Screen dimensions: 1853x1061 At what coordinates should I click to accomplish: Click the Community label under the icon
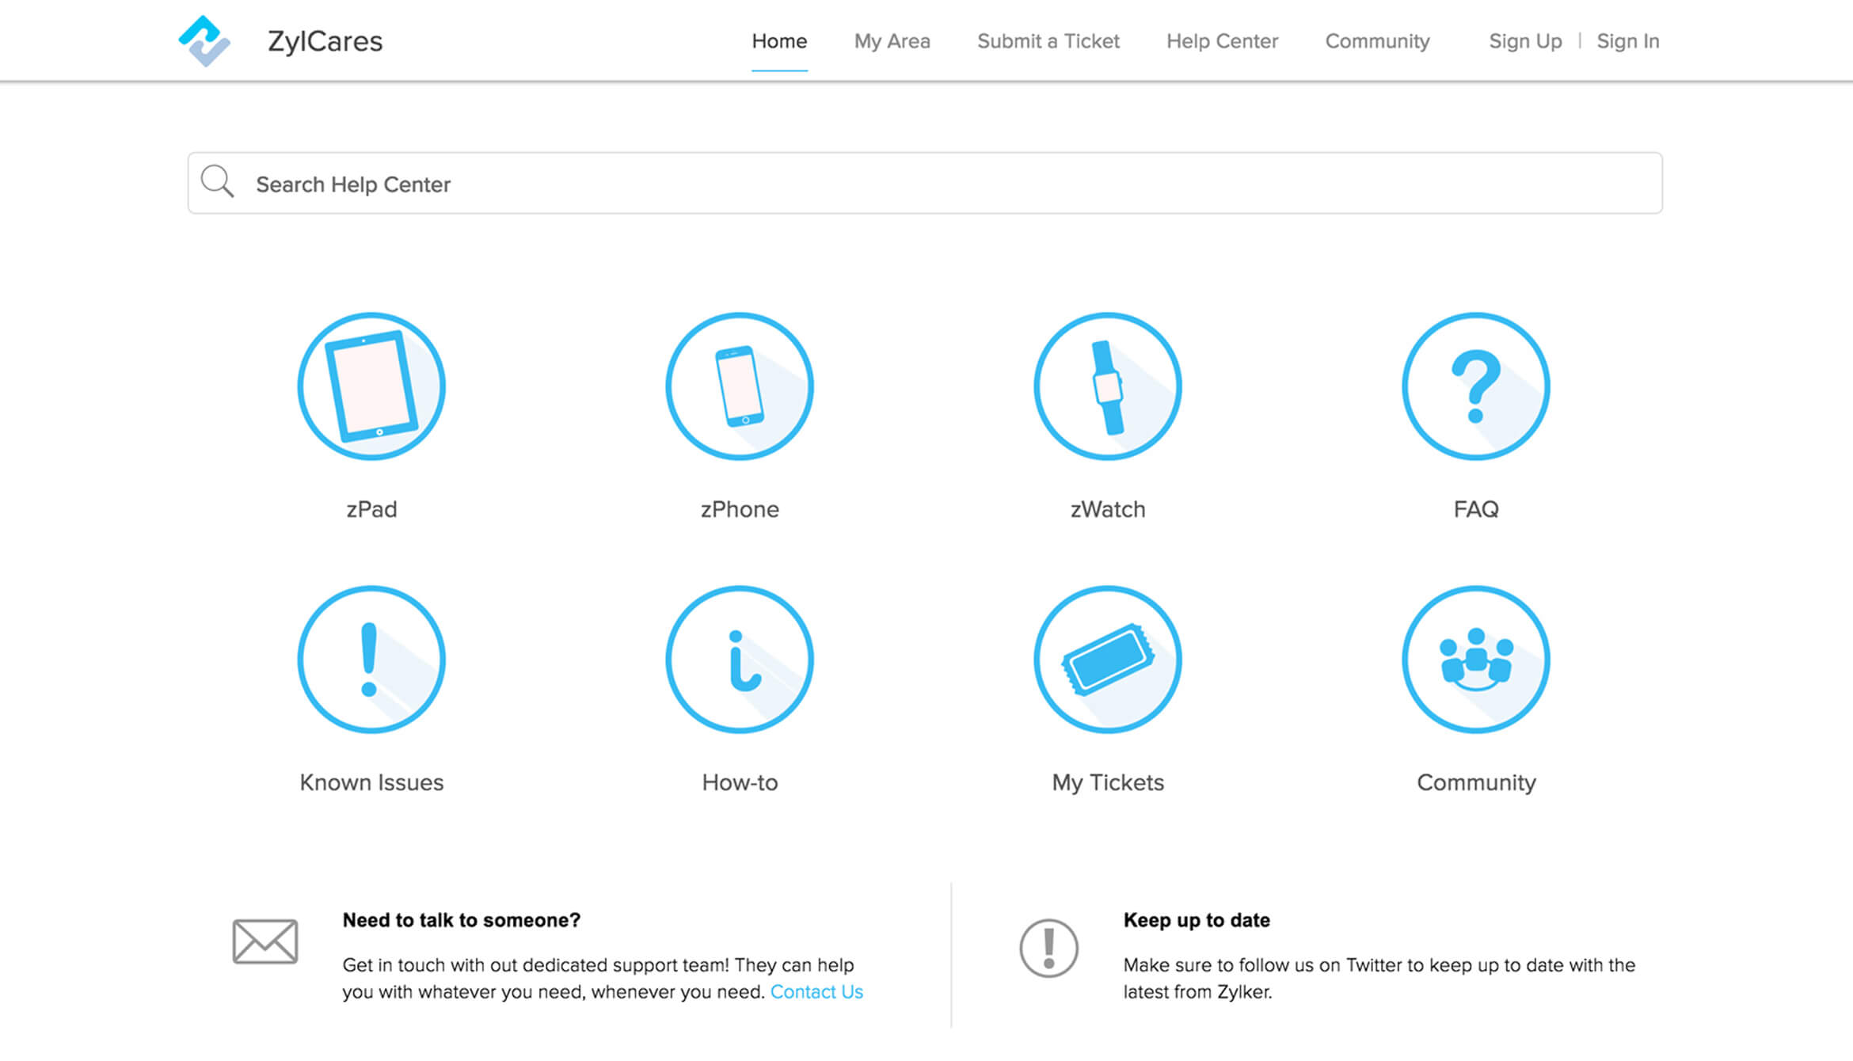1476,782
